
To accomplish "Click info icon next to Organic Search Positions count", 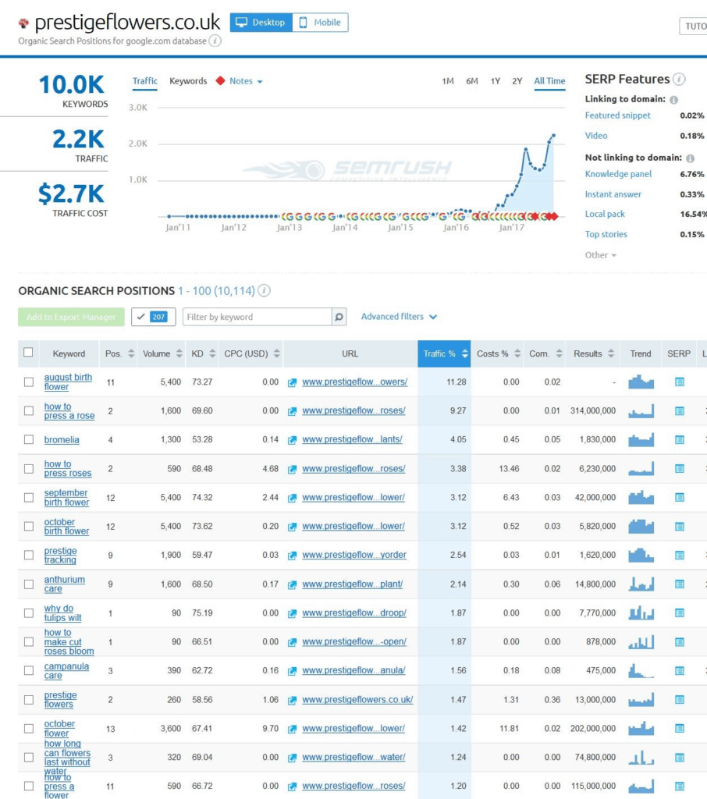I will 265,291.
